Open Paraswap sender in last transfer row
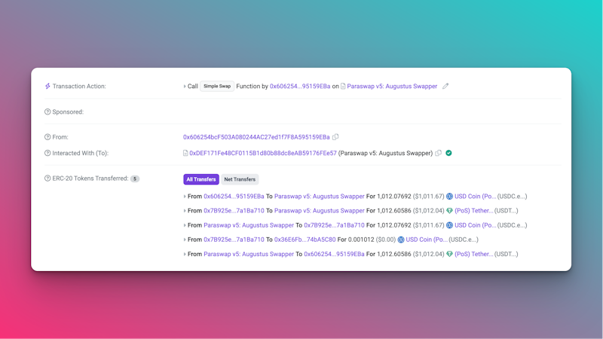The height and width of the screenshot is (339, 603). [249, 254]
